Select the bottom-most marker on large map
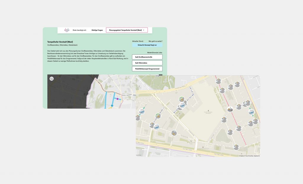Screen dimensions: 303x184 point(236,147)
